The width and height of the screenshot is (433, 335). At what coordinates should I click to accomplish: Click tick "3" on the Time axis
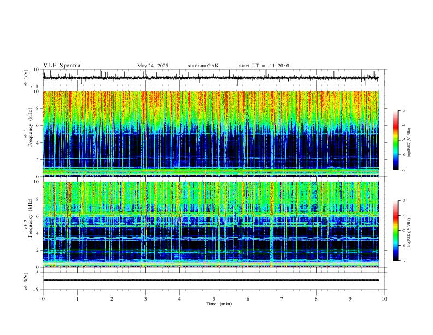click(x=146, y=299)
